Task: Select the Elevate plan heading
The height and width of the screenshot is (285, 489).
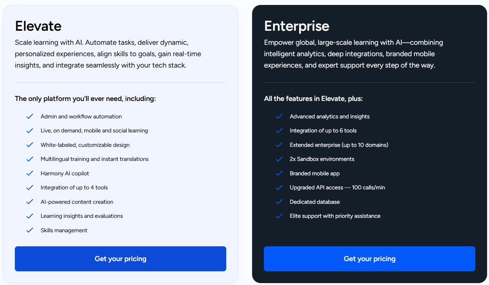Action: pyautogui.click(x=38, y=26)
